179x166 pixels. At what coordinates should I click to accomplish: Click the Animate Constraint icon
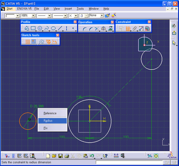[x=141, y=29]
